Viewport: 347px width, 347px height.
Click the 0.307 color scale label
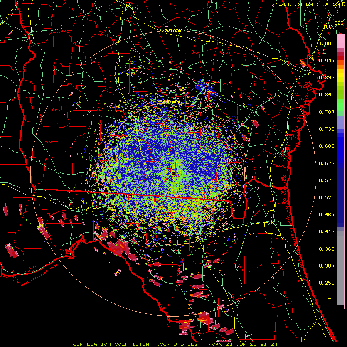pos(327,266)
